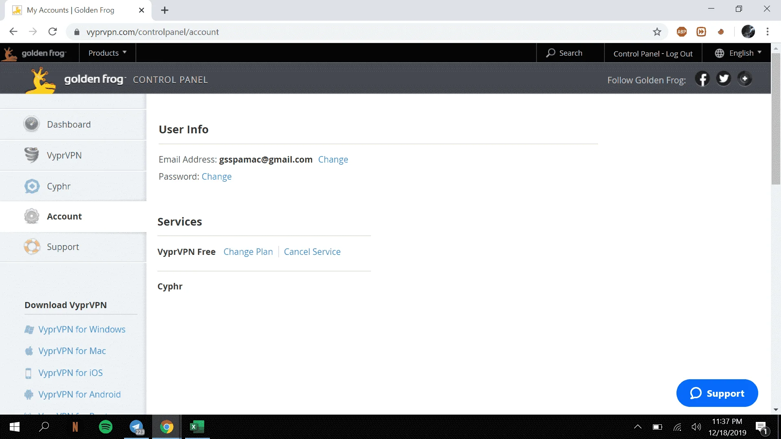Viewport: 781px width, 439px height.
Task: Open the Products dropdown menu
Action: [x=107, y=53]
